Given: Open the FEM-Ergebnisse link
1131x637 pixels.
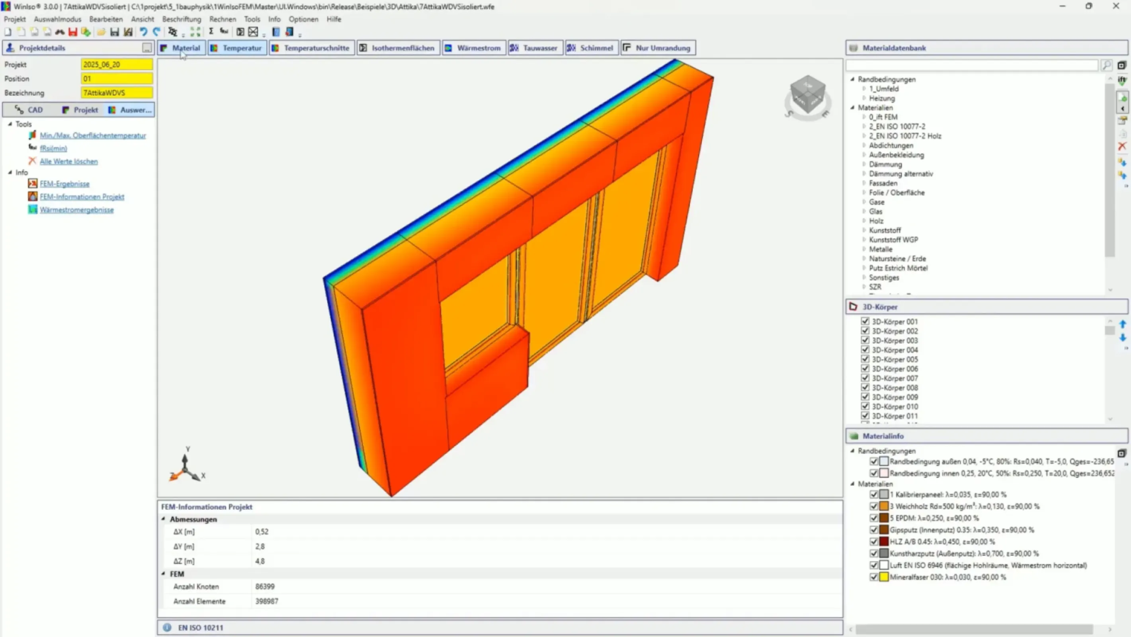Looking at the screenshot, I should (64, 184).
